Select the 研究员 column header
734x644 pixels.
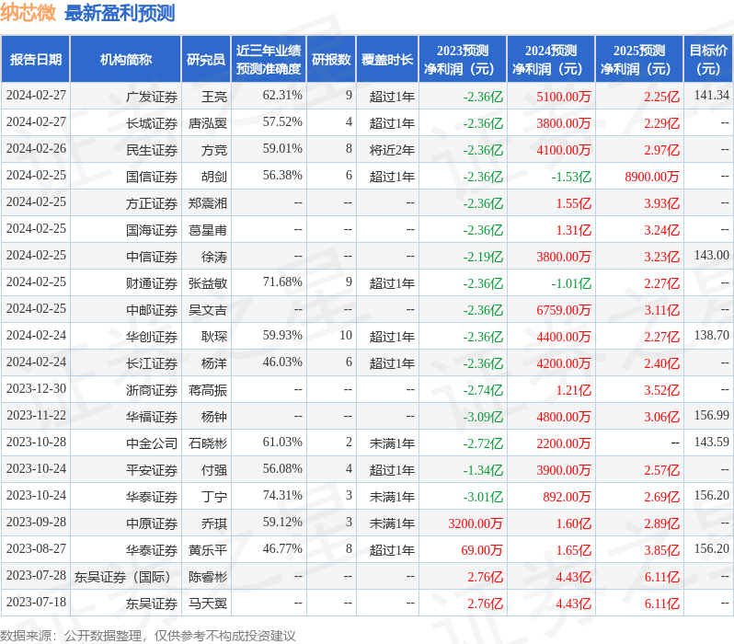pyautogui.click(x=205, y=59)
